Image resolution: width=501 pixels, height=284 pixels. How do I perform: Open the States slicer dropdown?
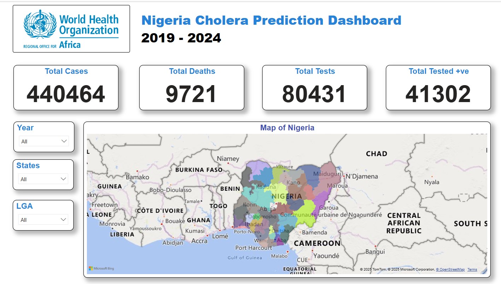coord(43,179)
